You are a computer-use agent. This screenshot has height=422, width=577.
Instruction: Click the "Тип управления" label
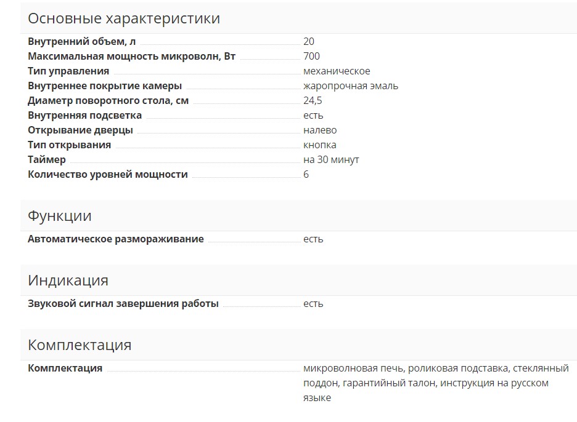click(68, 71)
